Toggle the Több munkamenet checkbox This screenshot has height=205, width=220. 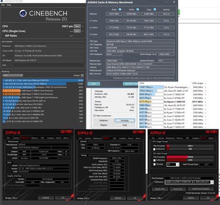pyautogui.click(x=94, y=116)
